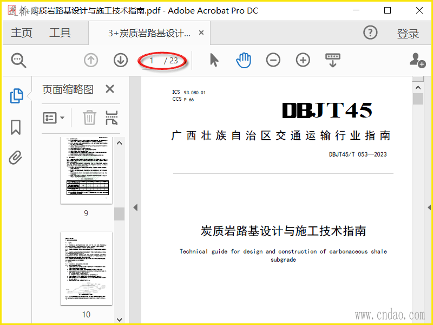Collapse the left navigation pane arrow
433x325 pixels.
pyautogui.click(x=135, y=207)
